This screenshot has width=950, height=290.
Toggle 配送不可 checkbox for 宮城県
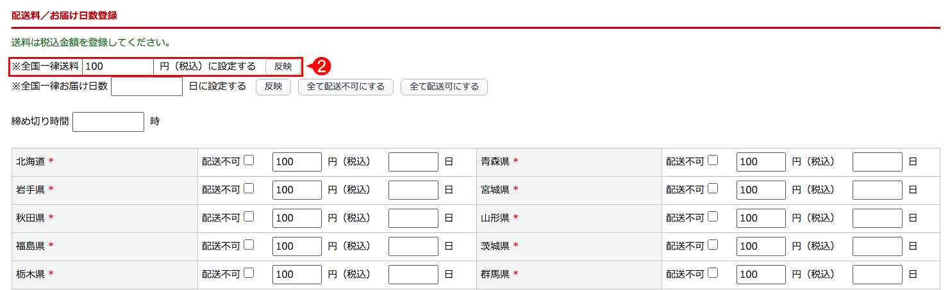[713, 189]
